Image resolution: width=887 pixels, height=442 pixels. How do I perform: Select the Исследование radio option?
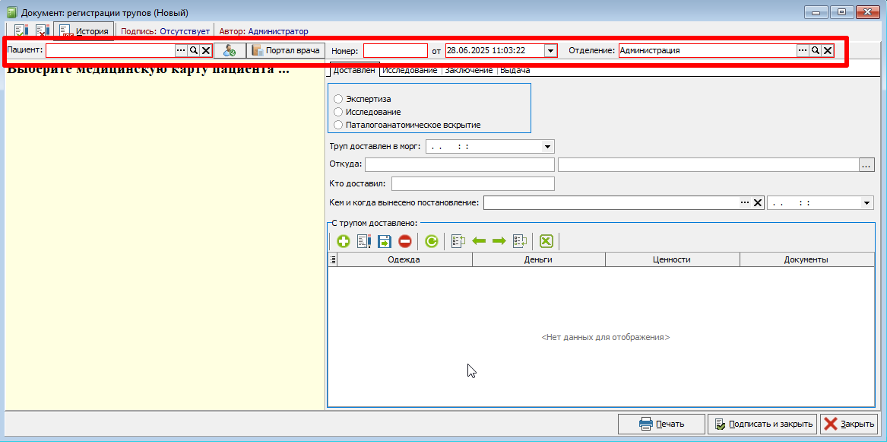click(x=338, y=112)
